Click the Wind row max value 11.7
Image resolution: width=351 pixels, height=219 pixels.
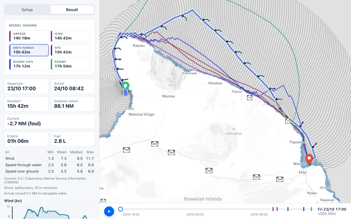pos(90,158)
